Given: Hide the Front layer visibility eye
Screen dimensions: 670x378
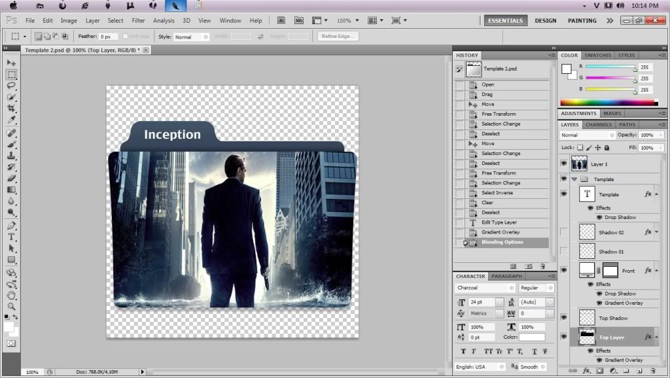Looking at the screenshot, I should 563,270.
